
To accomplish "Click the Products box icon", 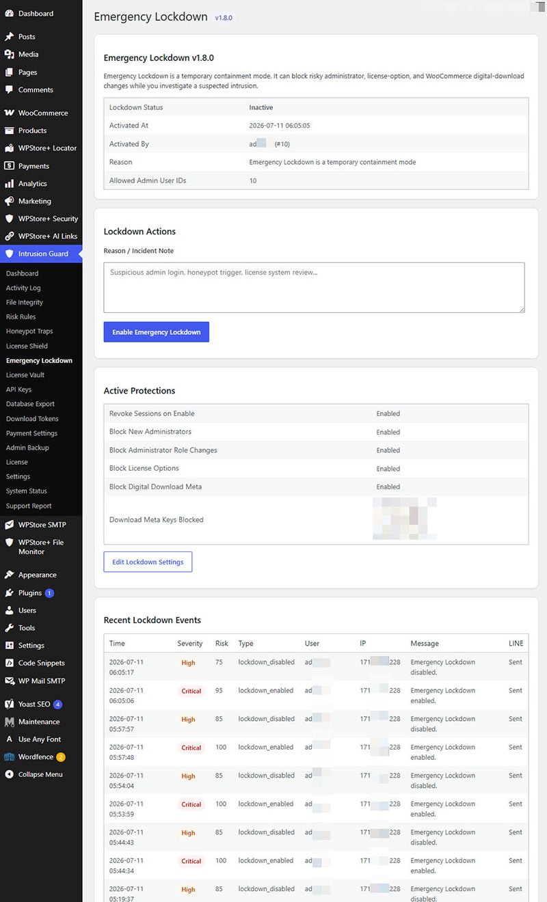I will point(9,131).
